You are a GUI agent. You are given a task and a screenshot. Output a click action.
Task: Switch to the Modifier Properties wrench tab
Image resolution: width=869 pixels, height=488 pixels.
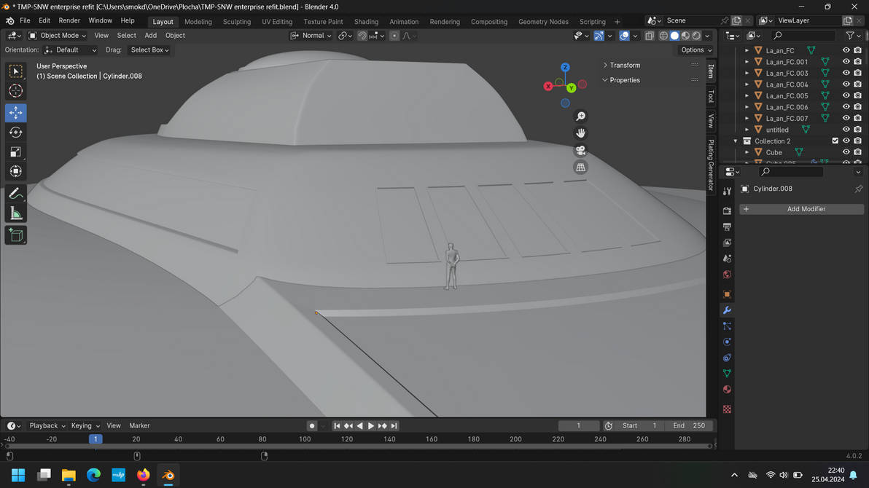pyautogui.click(x=726, y=310)
